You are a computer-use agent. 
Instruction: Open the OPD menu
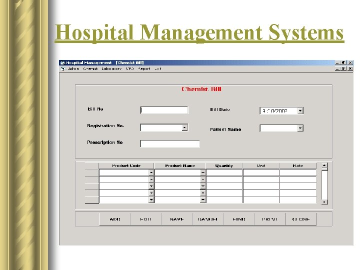129,68
